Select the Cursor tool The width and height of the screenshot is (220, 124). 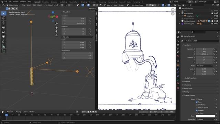pyautogui.click(x=4, y=18)
